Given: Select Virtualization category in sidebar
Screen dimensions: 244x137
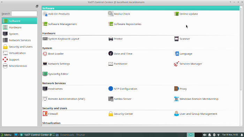Looking at the screenshot, I should (x=20, y=53).
